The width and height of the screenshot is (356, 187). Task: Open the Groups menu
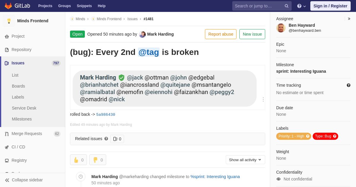coord(64,6)
